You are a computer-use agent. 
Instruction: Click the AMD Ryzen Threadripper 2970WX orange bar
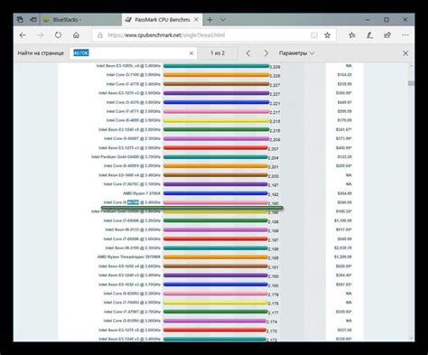click(216, 257)
